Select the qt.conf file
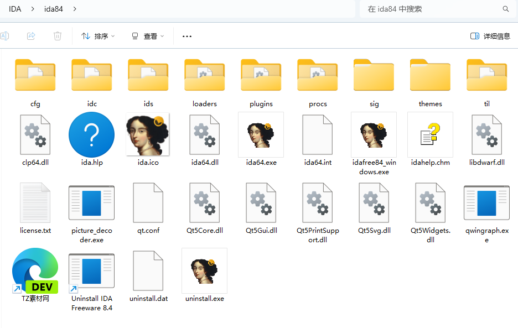518x328 pixels. tap(148, 202)
